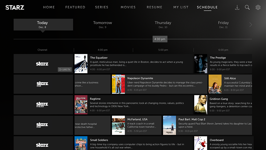This screenshot has width=266, height=150.
Task: Open Ragtime poster thumbnail
Action: point(81,105)
